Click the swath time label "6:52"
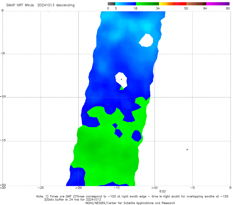233x205 pixels. [x=162, y=191]
